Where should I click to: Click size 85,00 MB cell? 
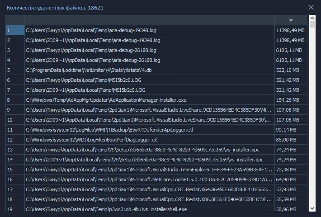(x=291, y=140)
